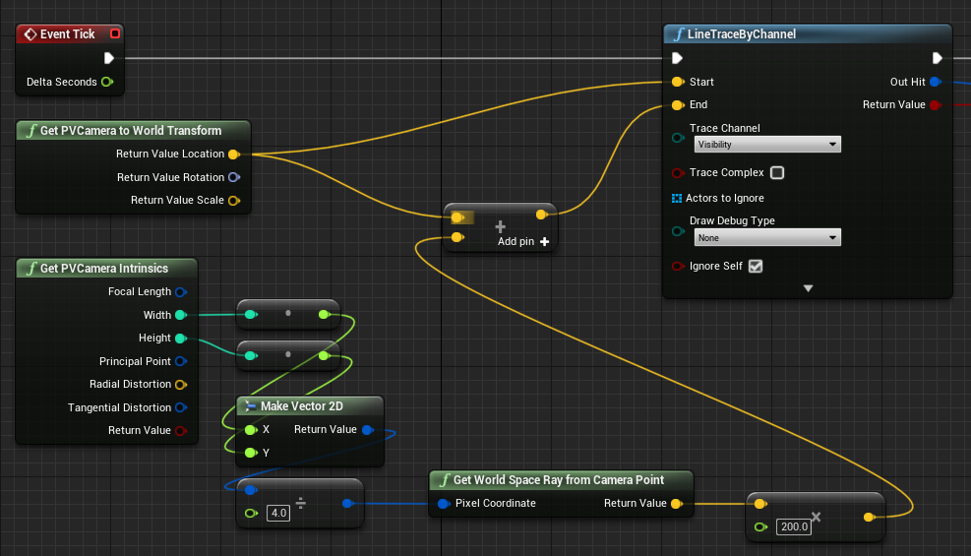This screenshot has height=556, width=971.
Task: Click the Height output pin
Action: click(181, 339)
